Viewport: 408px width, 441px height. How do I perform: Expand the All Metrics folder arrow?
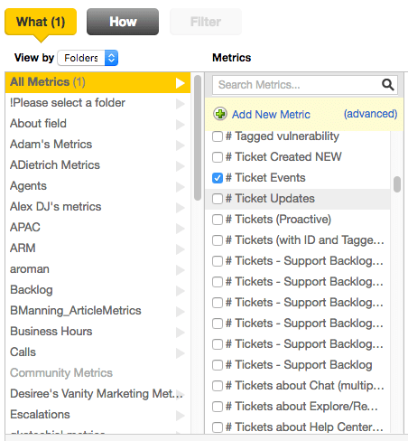click(x=181, y=83)
